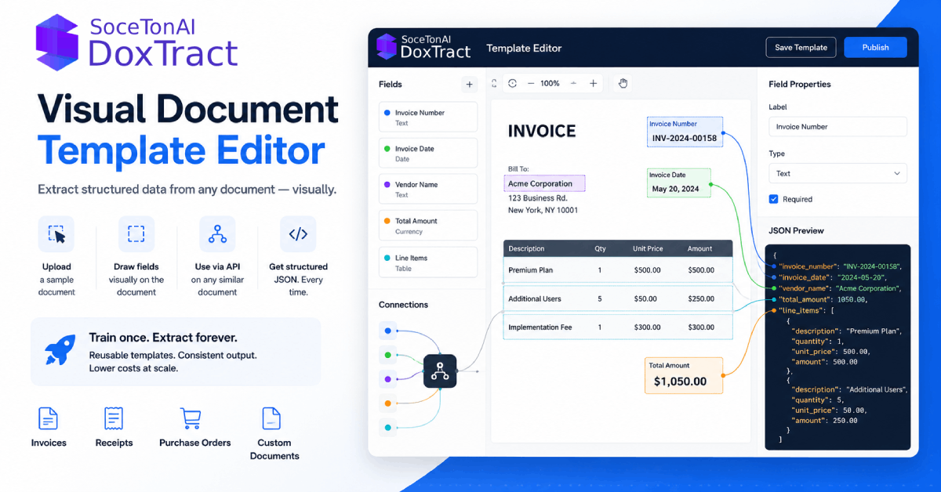The image size is (941, 492).
Task: Select the May 20, 2024 date box
Action: click(x=679, y=183)
